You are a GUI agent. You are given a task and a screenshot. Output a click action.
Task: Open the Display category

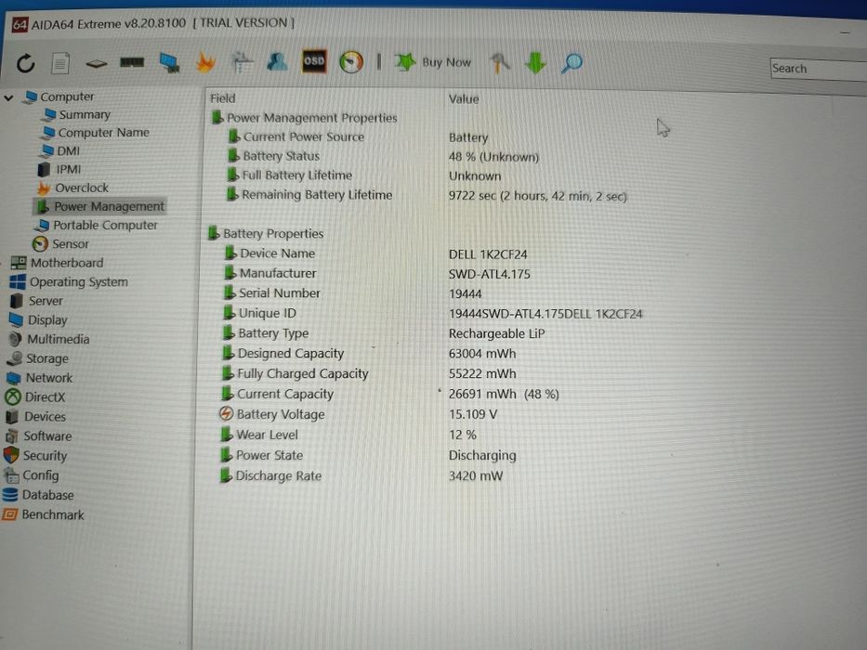click(x=38, y=320)
